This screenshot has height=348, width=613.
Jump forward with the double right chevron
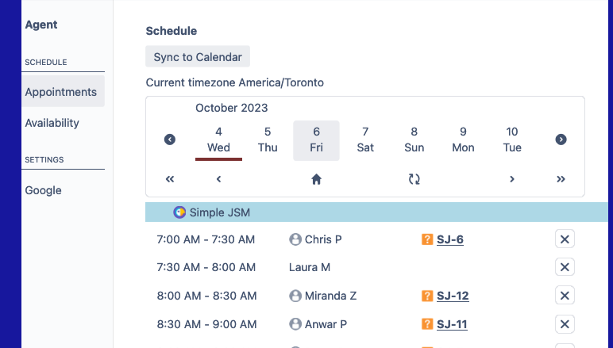[561, 179]
